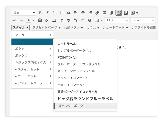Open keyboard shortcuts help
164x122 pixels.
tap(90, 20)
